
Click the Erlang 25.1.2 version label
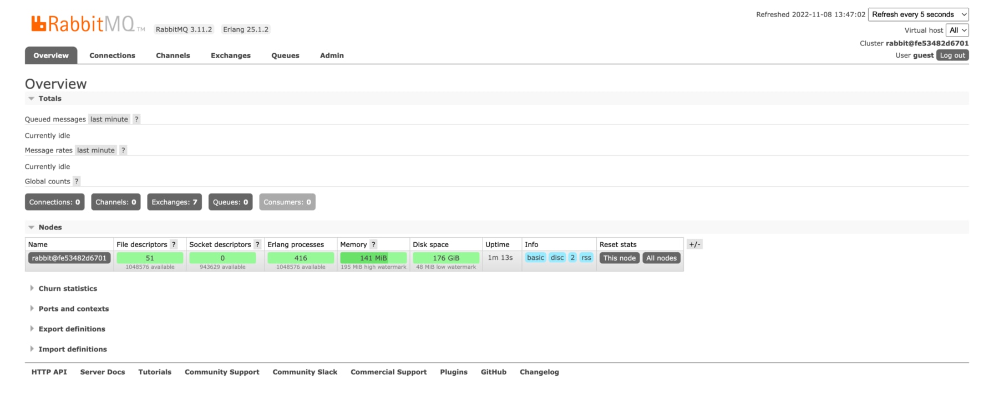(246, 29)
